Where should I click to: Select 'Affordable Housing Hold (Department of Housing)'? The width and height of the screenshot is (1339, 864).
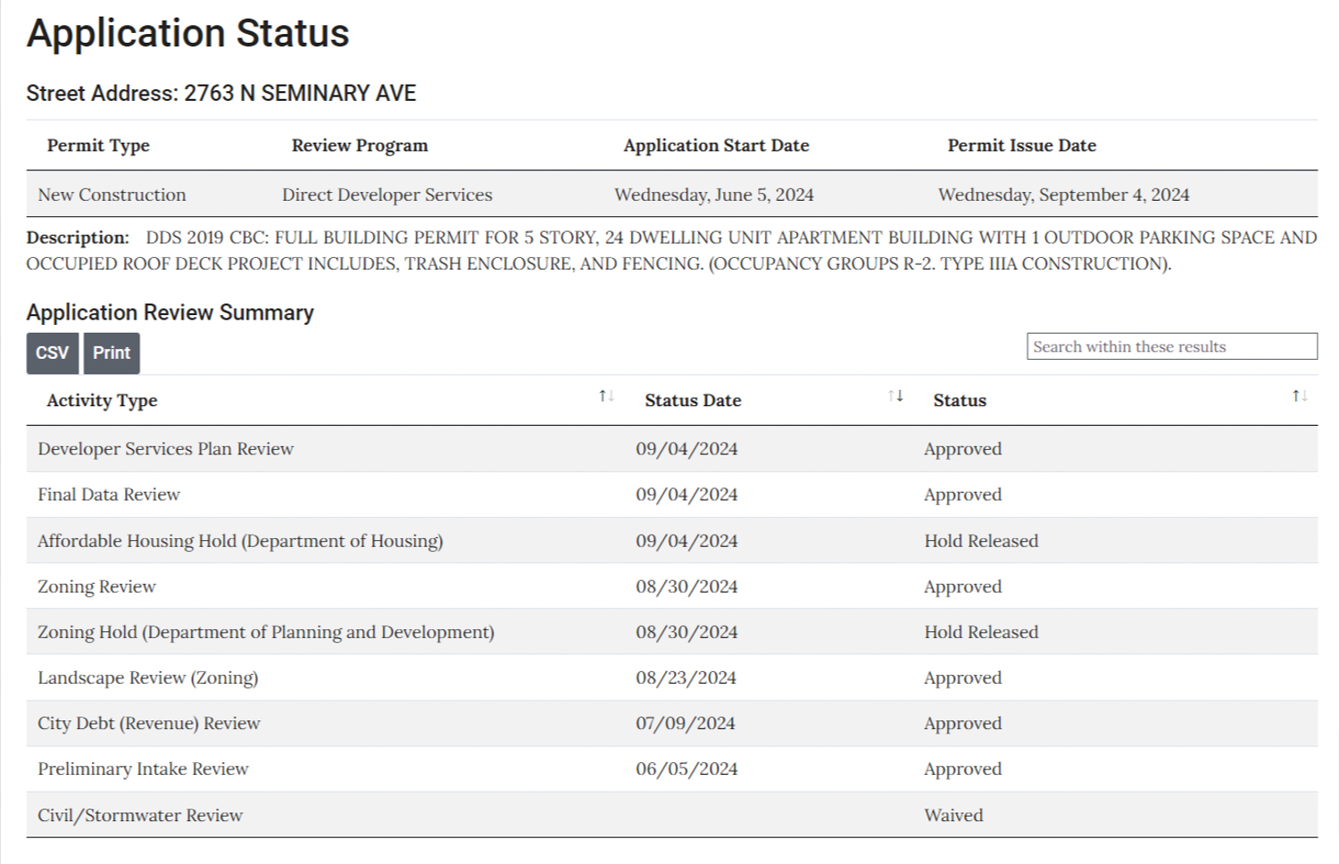pyautogui.click(x=240, y=541)
